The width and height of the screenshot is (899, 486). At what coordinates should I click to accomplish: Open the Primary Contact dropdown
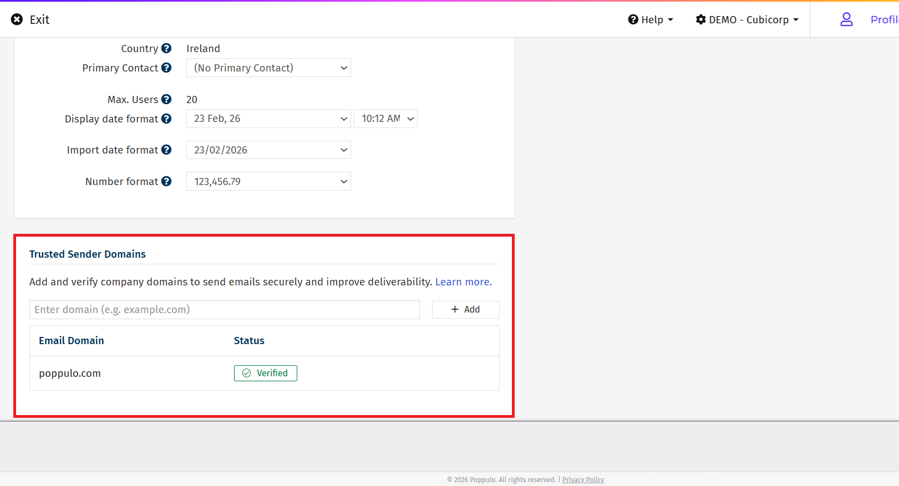pos(268,68)
